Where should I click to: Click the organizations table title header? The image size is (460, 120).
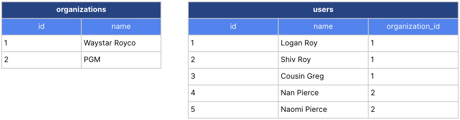[81, 10]
